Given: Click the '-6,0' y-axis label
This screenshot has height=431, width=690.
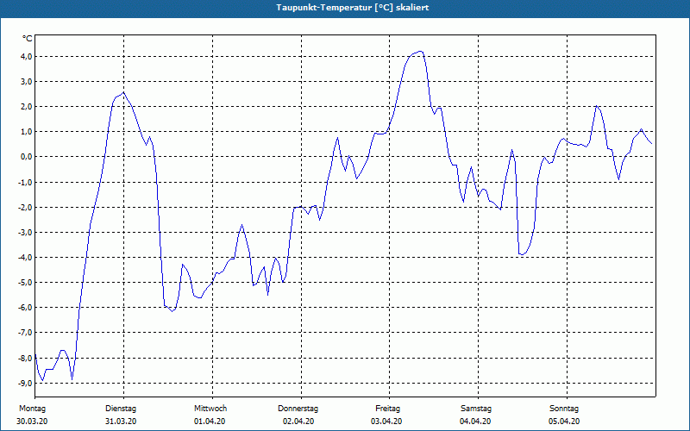Looking at the screenshot, I should [25, 308].
